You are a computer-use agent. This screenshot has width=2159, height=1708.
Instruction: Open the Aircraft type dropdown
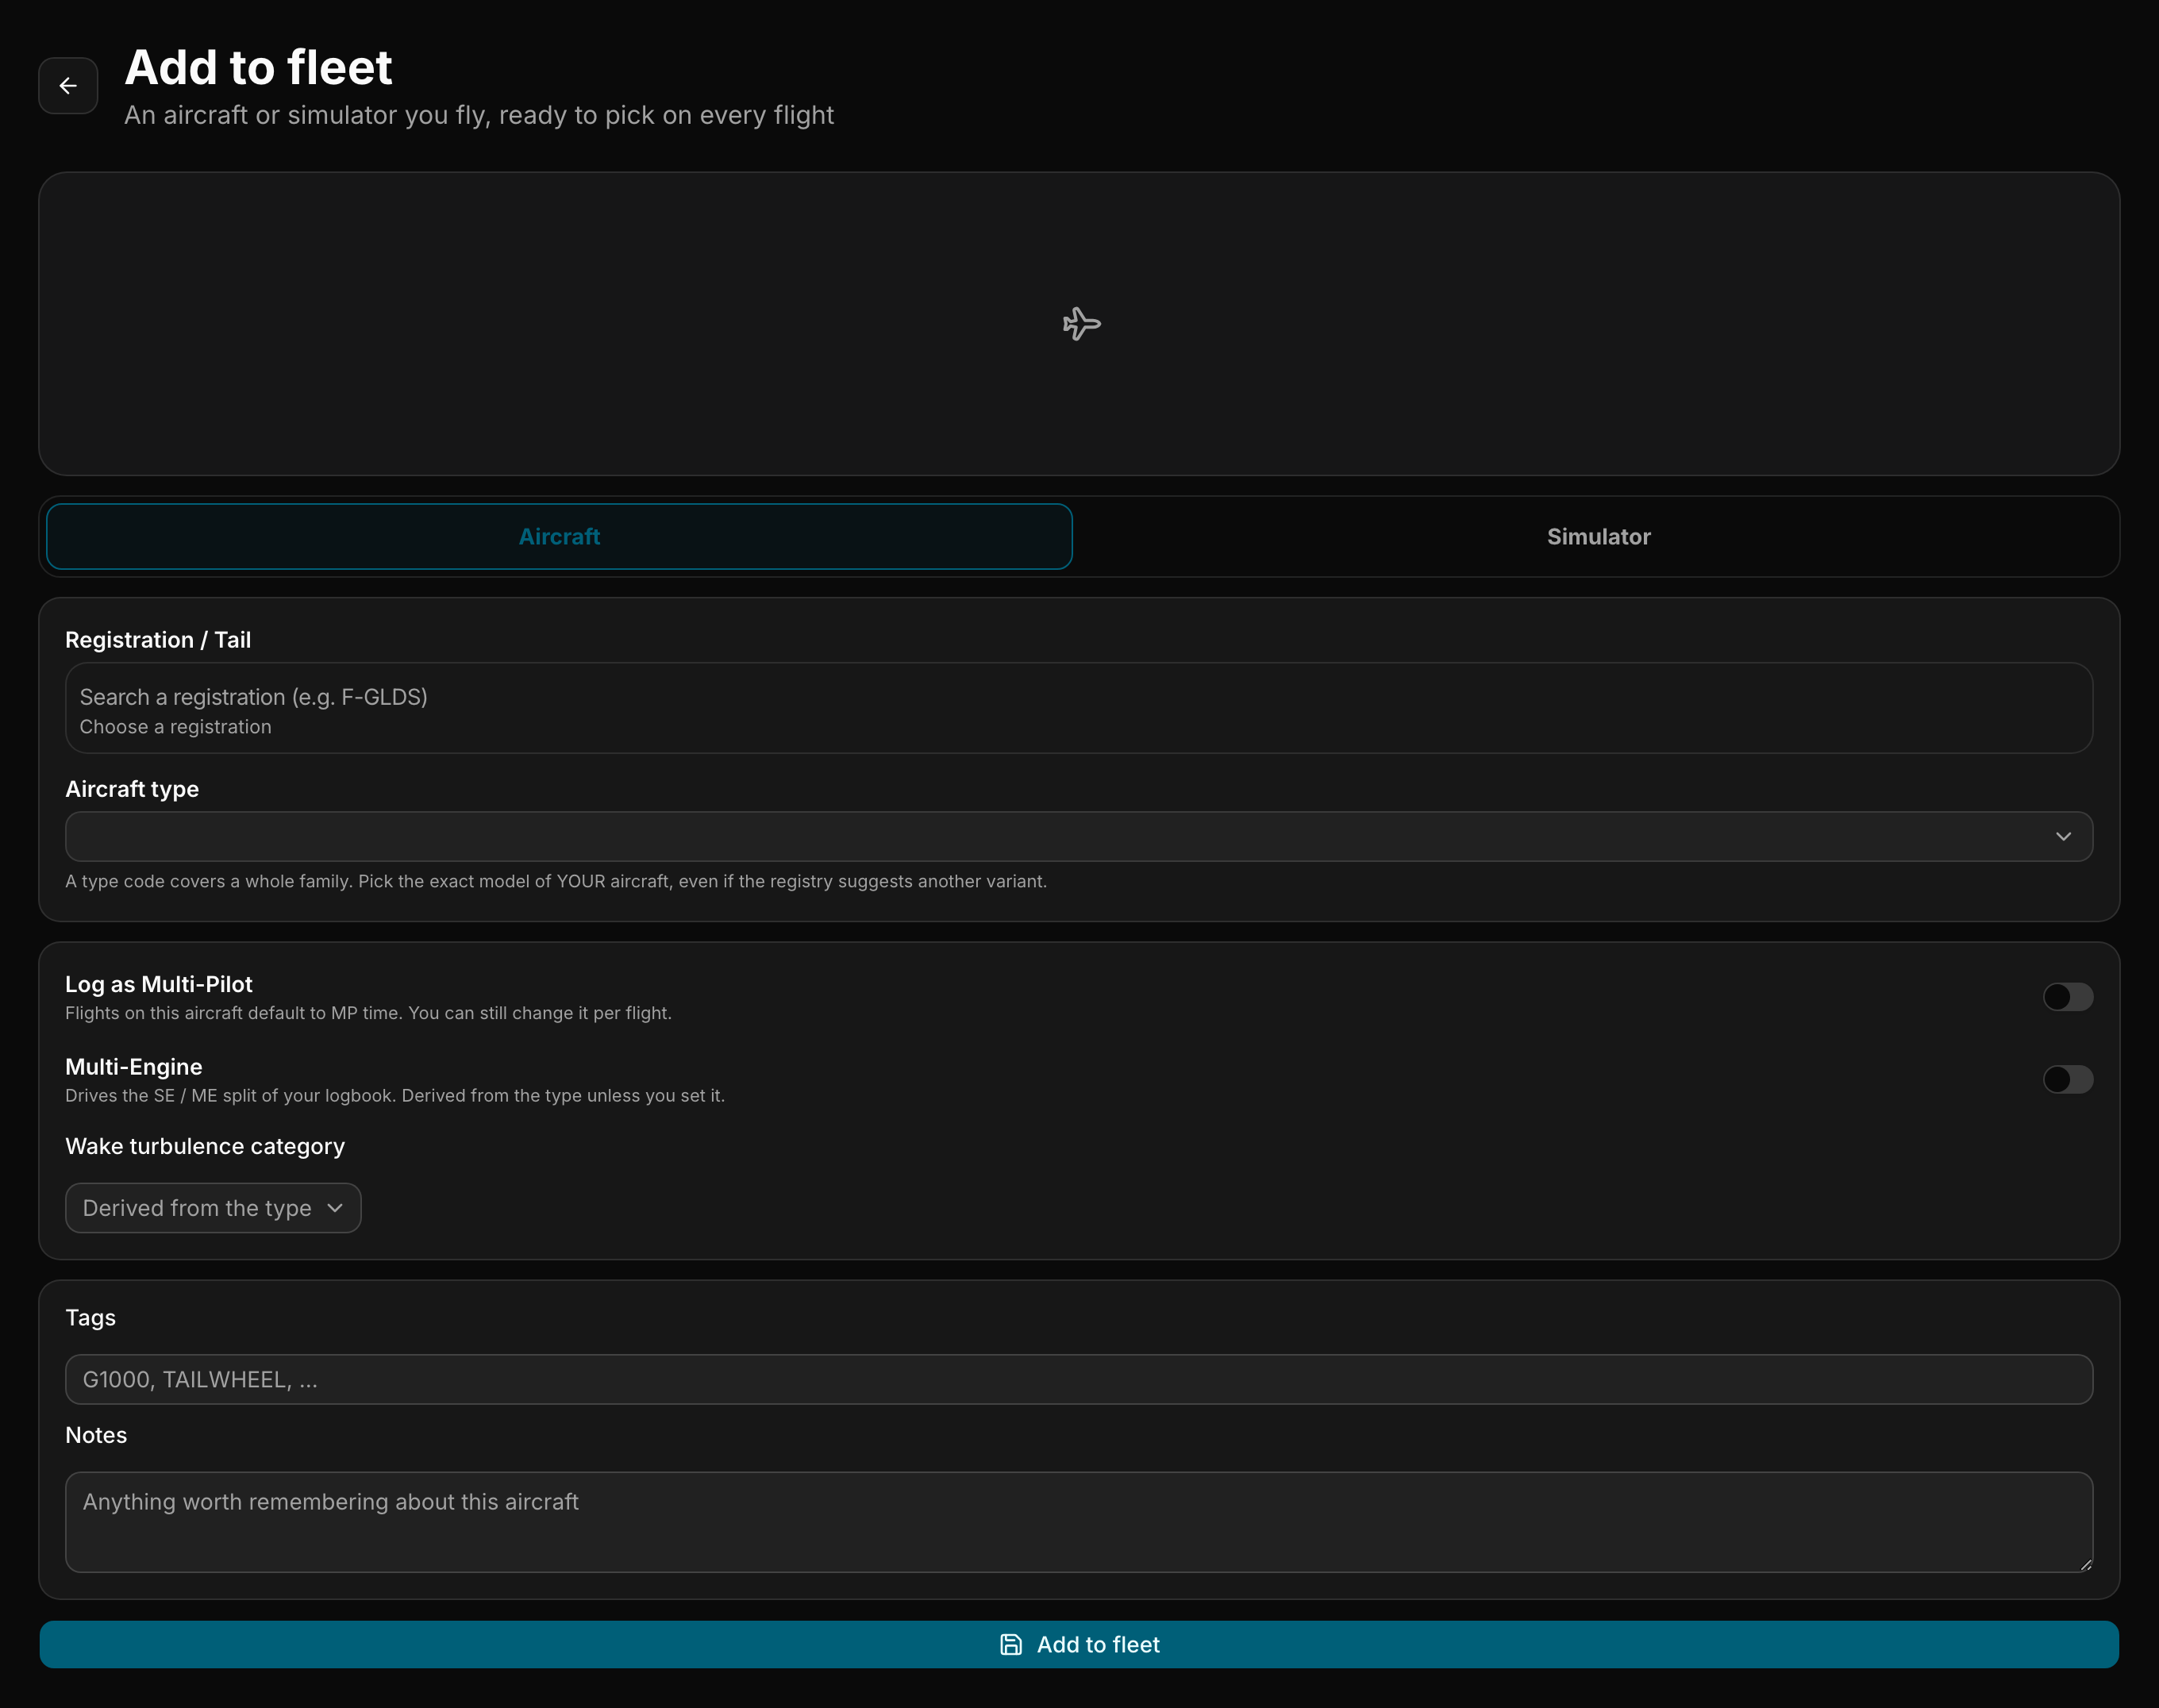1079,837
